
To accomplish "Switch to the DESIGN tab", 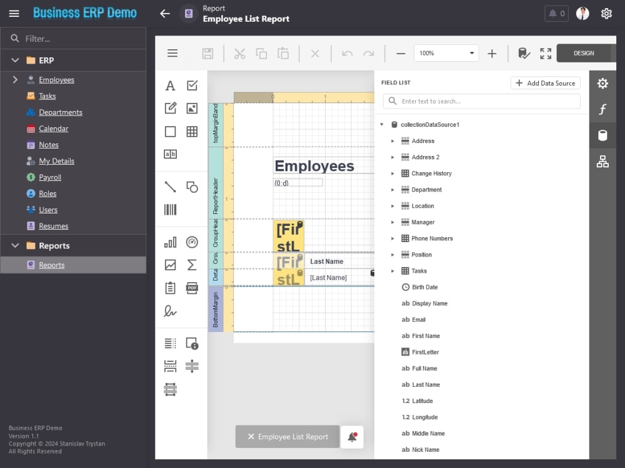I will (x=584, y=53).
